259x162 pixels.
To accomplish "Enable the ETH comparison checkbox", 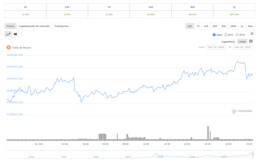I will (237, 35).
